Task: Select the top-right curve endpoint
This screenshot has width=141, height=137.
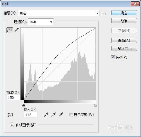Action: (x=95, y=28)
